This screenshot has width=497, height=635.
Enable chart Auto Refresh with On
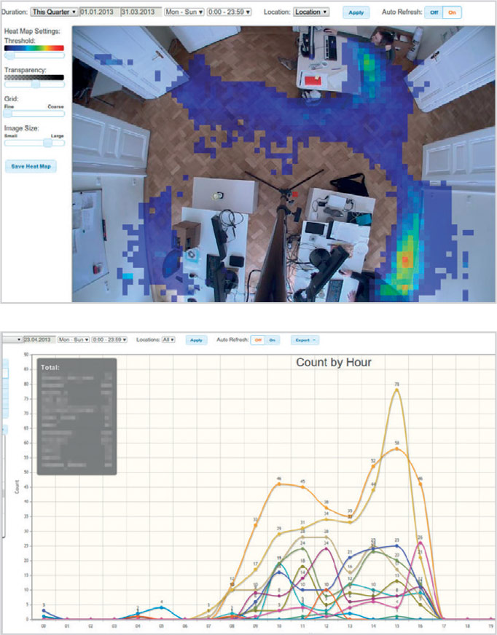click(x=272, y=339)
